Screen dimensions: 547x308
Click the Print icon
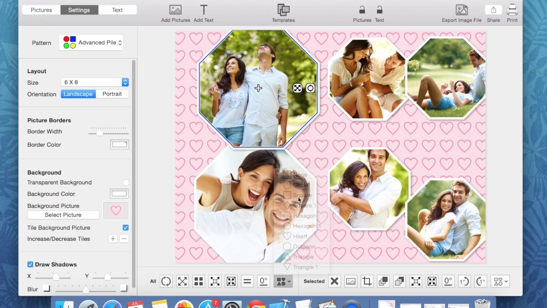(512, 10)
